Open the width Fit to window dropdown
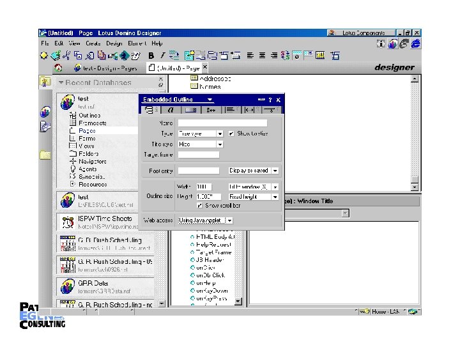Image resolution: width=460 pixels, height=345 pixels. pyautogui.click(x=275, y=187)
